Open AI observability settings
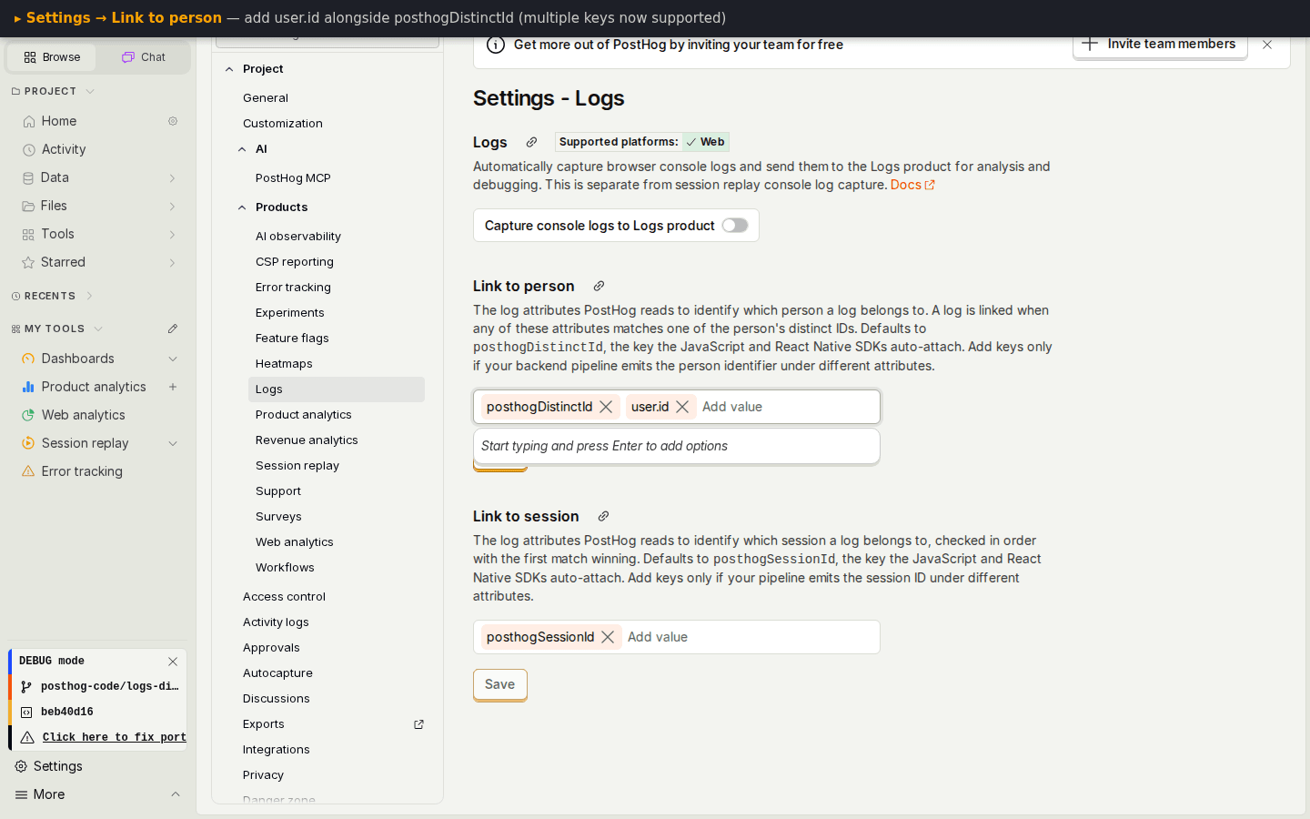This screenshot has width=1310, height=819. coord(298,237)
